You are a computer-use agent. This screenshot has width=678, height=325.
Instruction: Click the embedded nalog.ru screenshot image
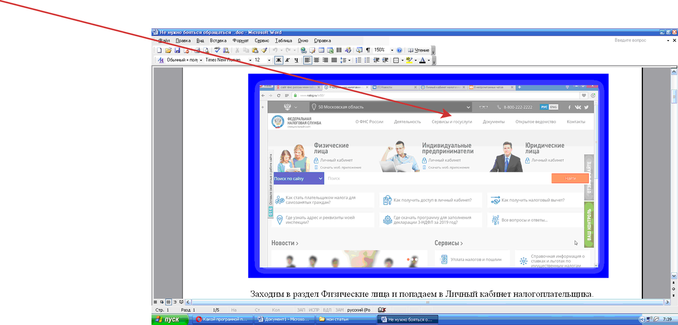click(428, 176)
